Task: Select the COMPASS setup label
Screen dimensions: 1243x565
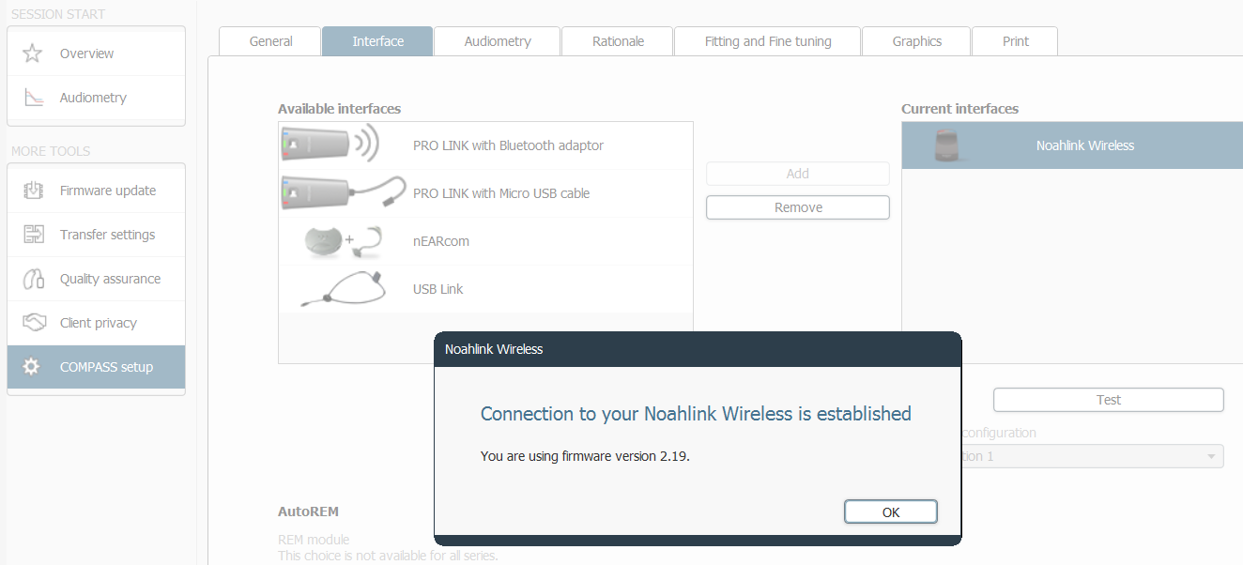Action: pyautogui.click(x=106, y=367)
